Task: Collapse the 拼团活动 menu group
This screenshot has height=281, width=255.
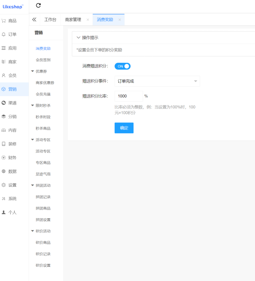Action: [33, 185]
